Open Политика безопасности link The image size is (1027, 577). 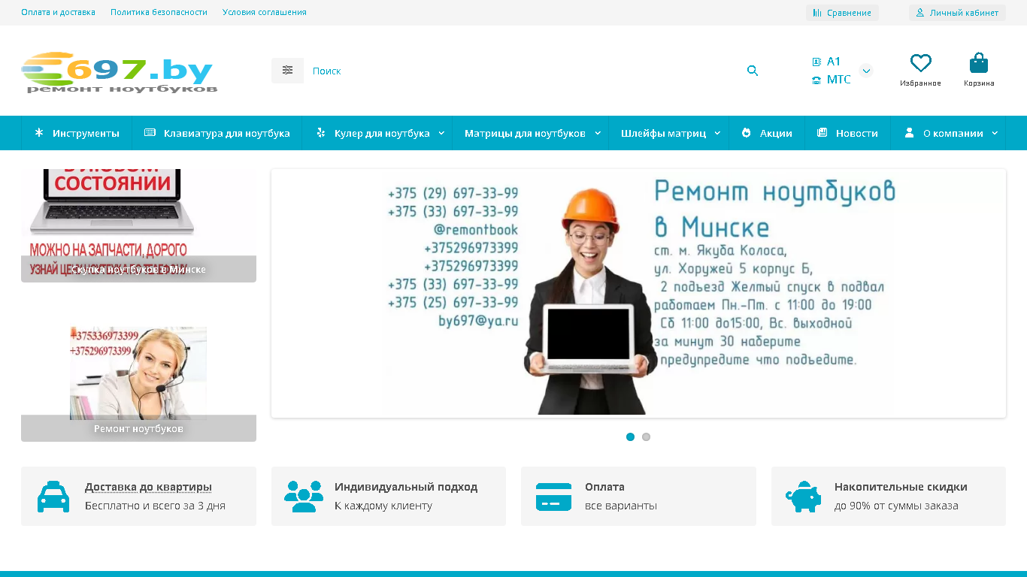click(x=159, y=13)
